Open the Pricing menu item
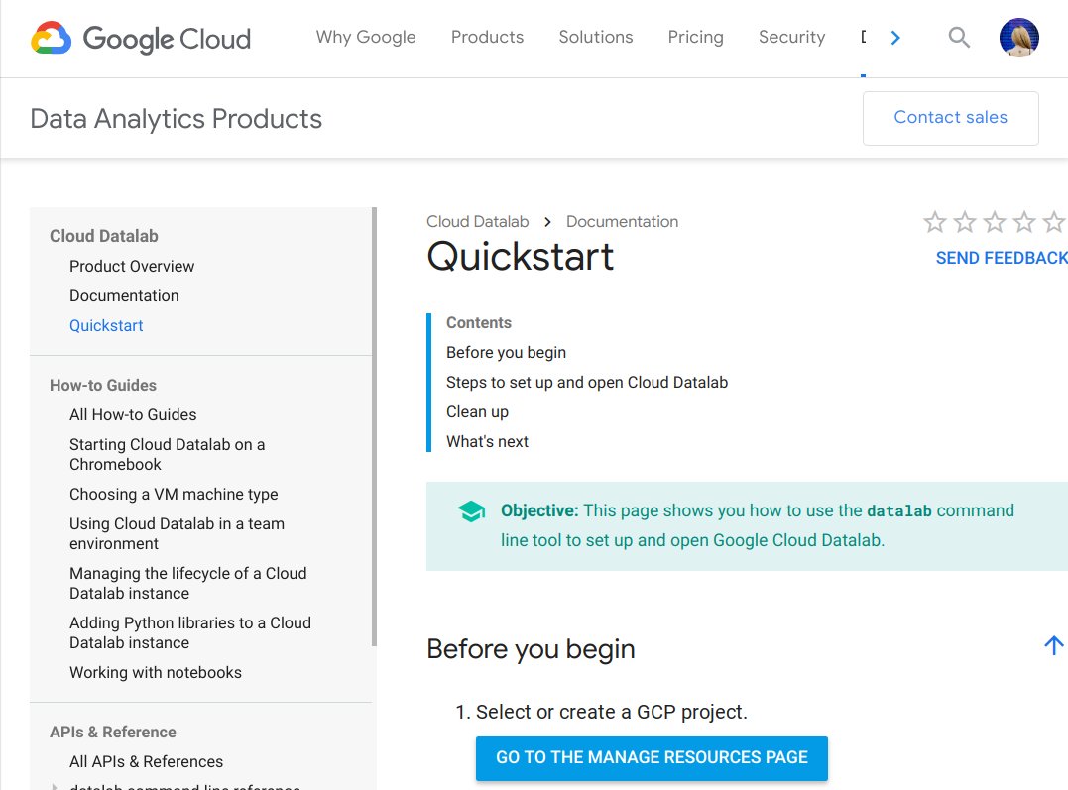Viewport: 1068px width, 790px height. click(695, 37)
